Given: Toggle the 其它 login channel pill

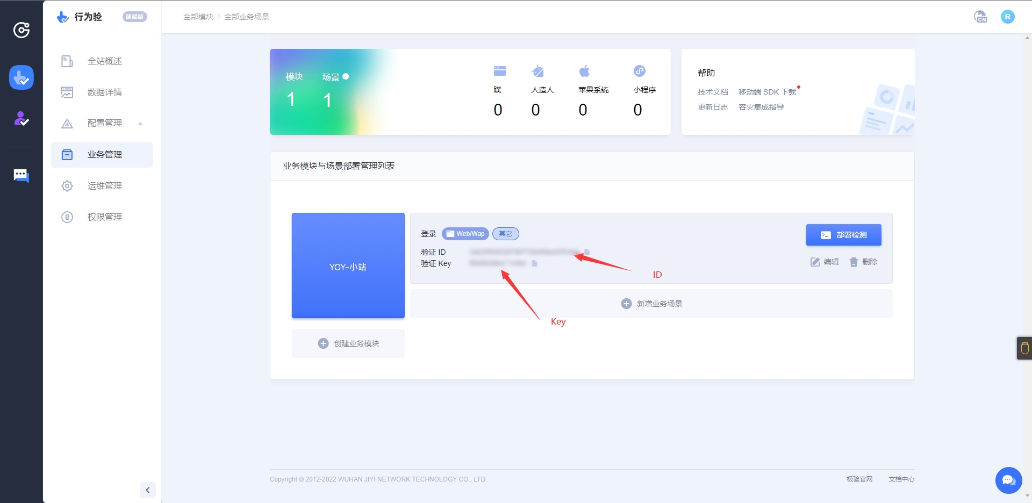Looking at the screenshot, I should 505,234.
